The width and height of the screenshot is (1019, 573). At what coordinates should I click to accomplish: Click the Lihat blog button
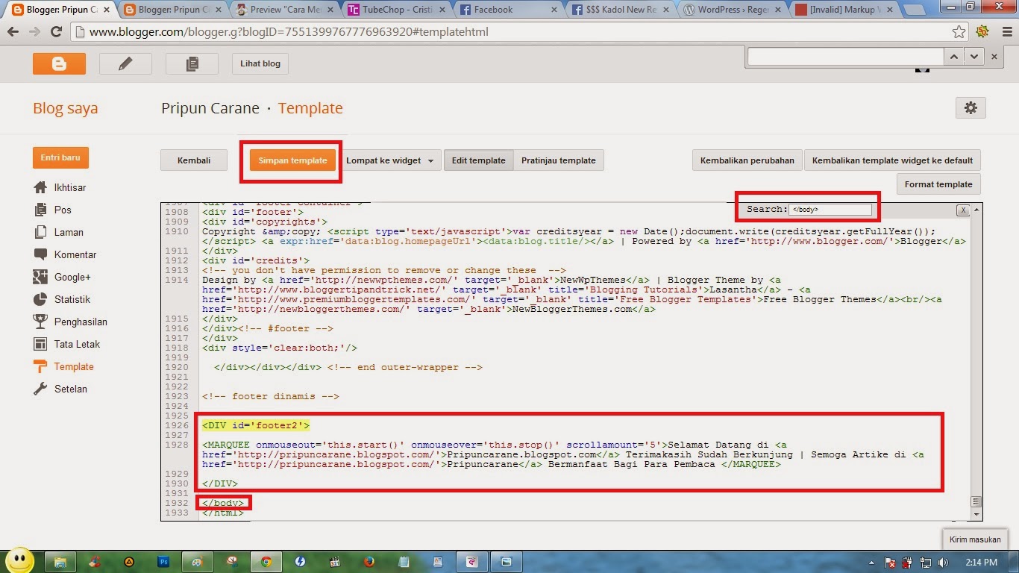pyautogui.click(x=260, y=63)
